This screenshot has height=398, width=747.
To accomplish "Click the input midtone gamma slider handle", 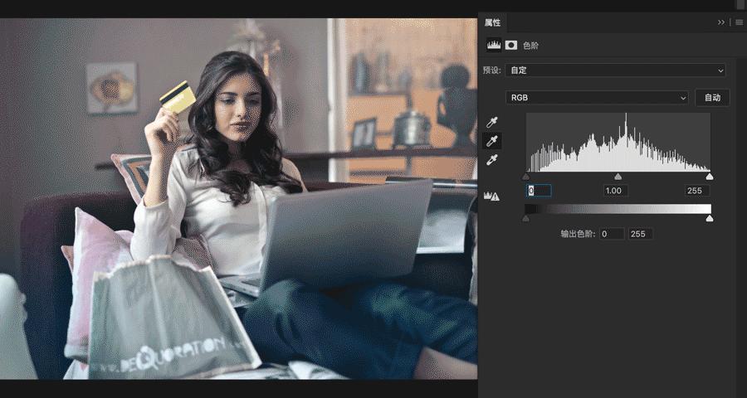I will (x=618, y=177).
